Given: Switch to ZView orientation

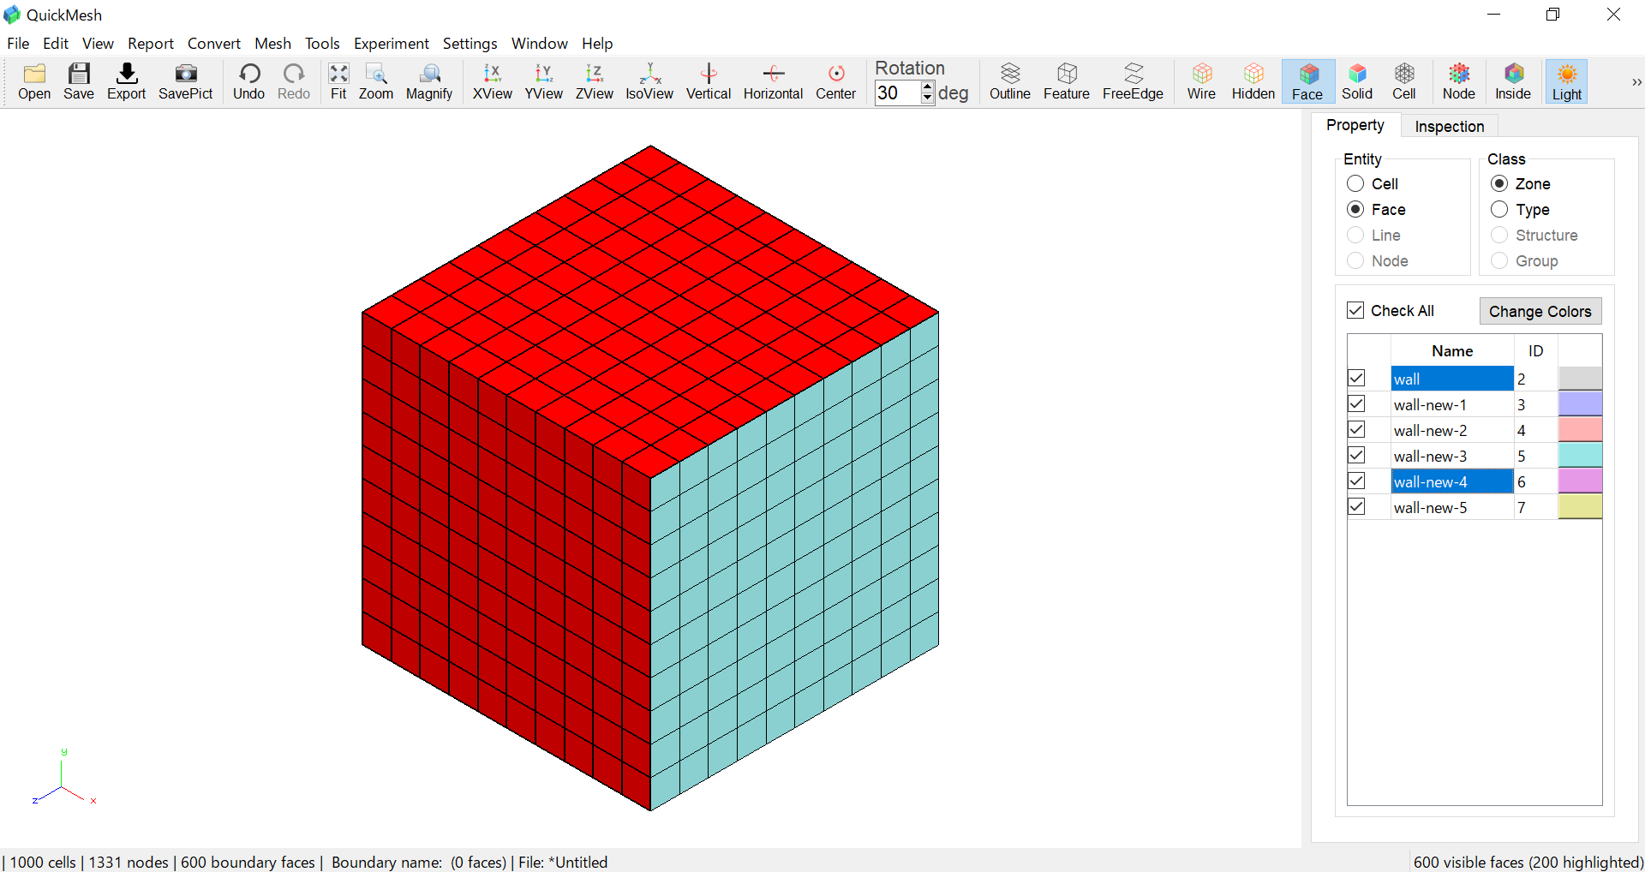Looking at the screenshot, I should [595, 82].
